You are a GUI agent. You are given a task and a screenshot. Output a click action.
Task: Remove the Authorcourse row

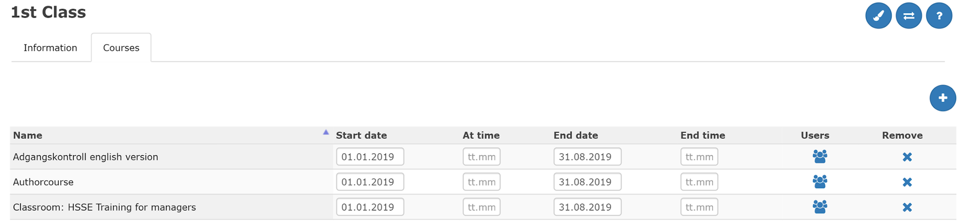tap(907, 182)
